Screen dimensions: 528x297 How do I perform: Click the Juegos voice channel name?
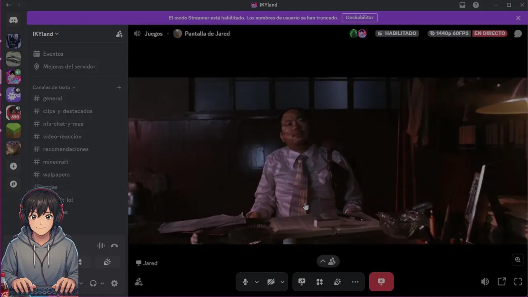pos(153,34)
